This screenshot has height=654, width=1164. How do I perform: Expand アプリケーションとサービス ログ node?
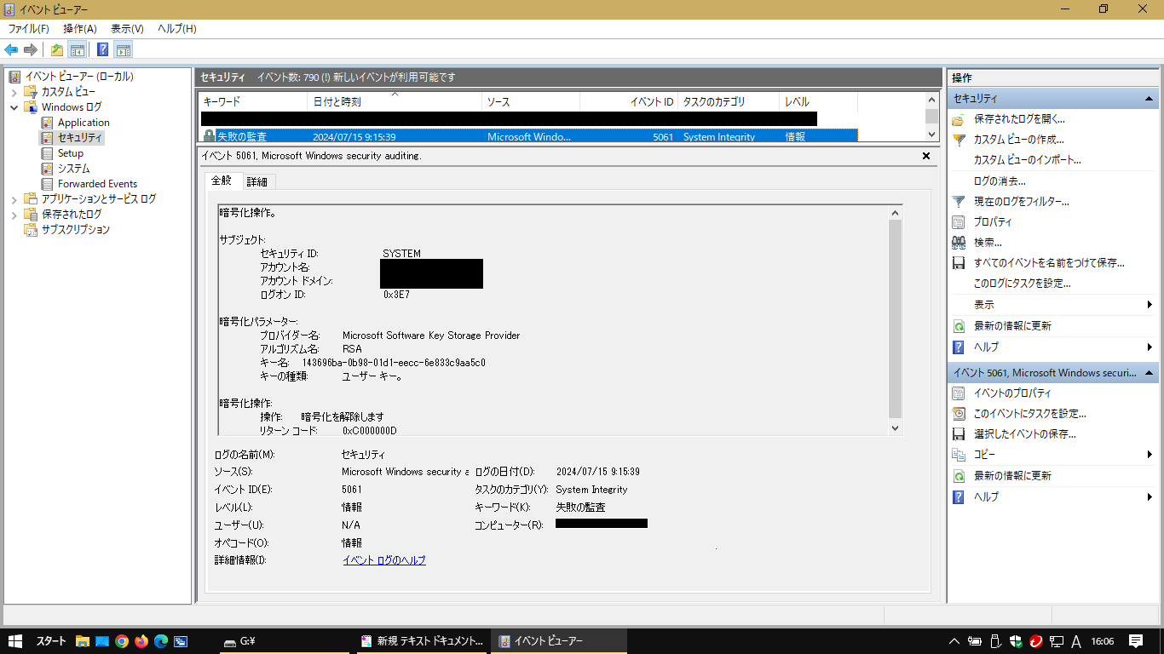tap(14, 199)
